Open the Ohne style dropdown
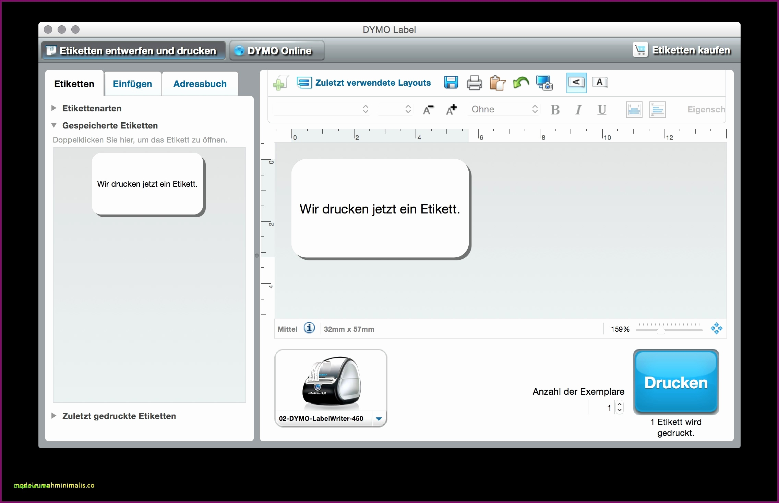 coord(503,109)
